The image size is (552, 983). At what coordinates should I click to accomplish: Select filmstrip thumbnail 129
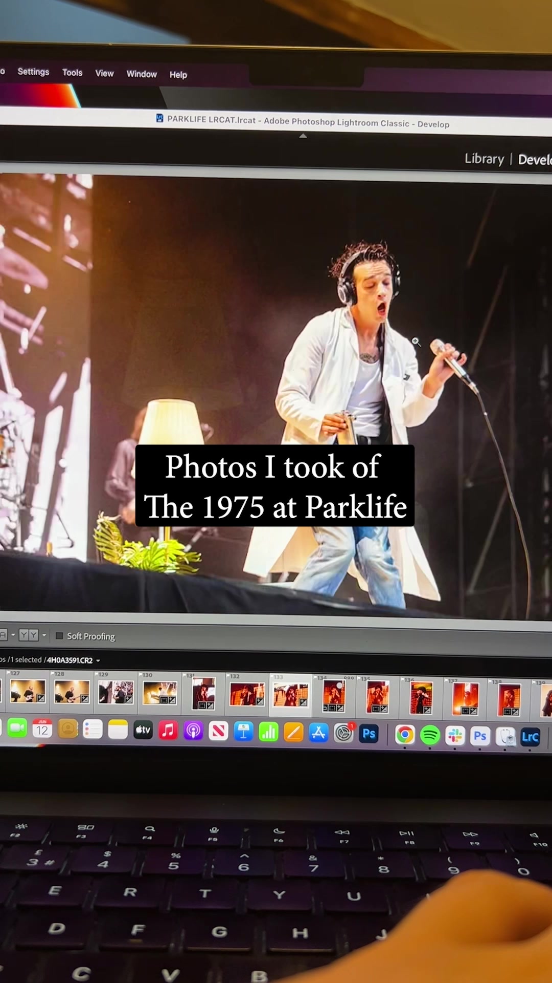click(116, 692)
